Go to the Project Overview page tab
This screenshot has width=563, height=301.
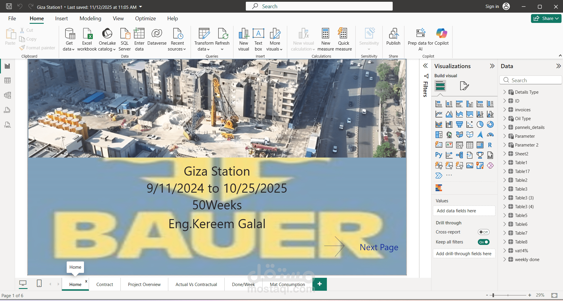[144, 284]
